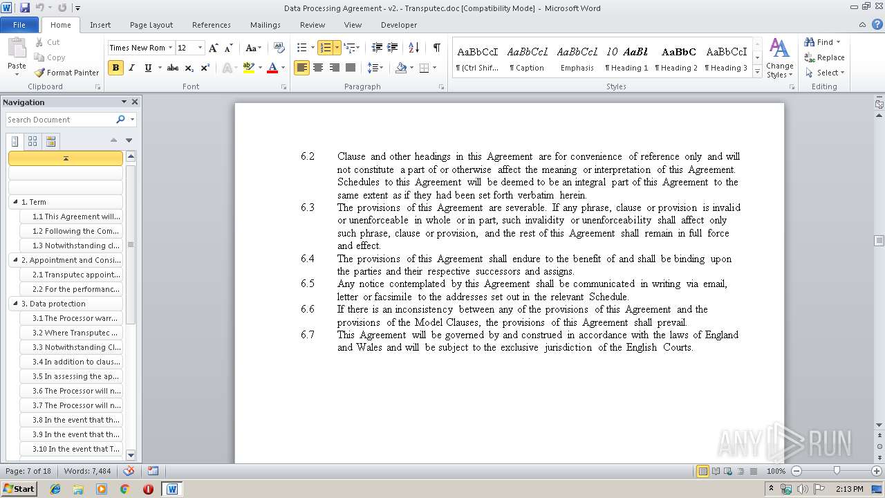Apply numbered list
This screenshot has height=498, width=885.
coord(325,48)
